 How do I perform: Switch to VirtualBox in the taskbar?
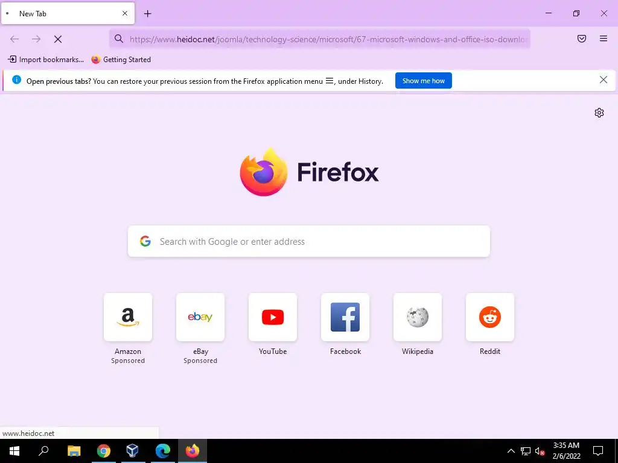133,451
